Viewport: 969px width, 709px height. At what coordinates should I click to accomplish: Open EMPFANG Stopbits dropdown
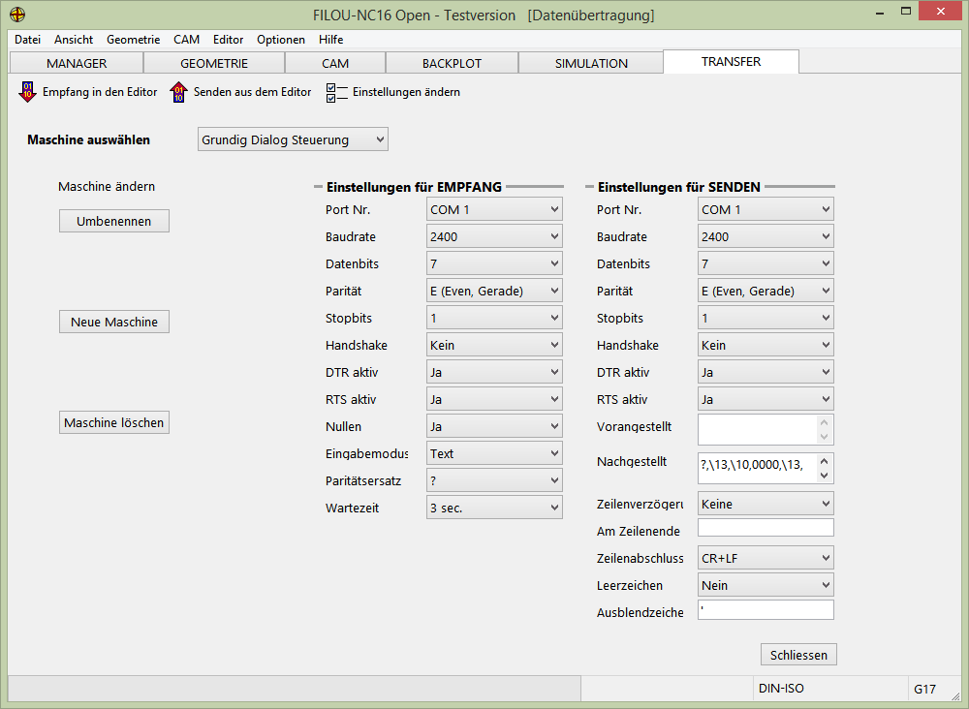pyautogui.click(x=494, y=318)
